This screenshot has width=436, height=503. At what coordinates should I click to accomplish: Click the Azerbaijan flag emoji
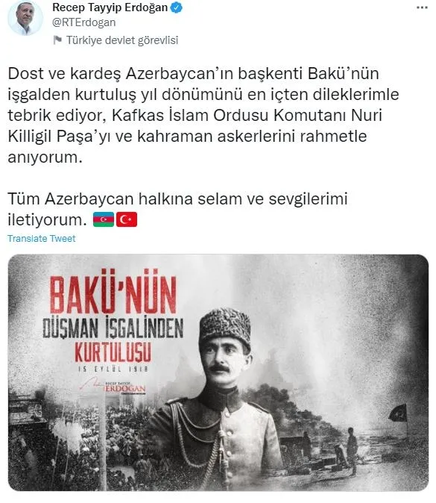click(104, 219)
